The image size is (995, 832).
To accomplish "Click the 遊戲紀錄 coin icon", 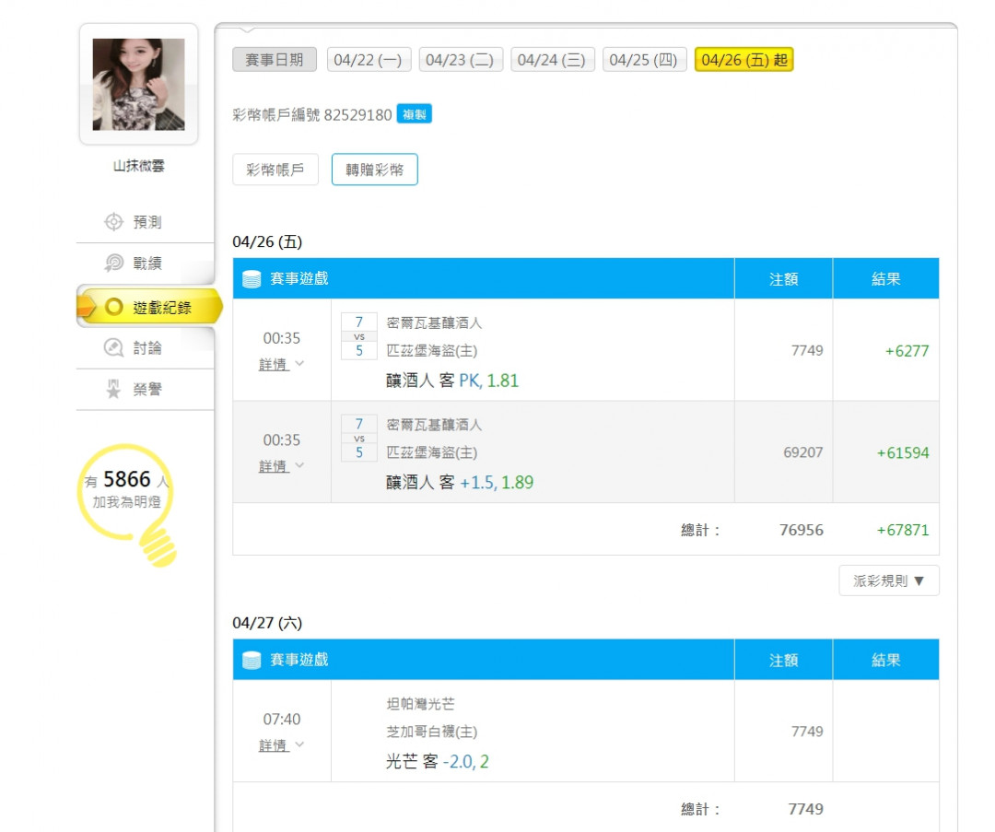I will [113, 307].
